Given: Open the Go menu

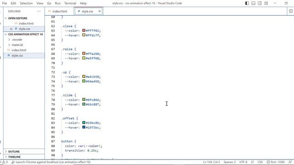Looking at the screenshot, I should (49, 3).
